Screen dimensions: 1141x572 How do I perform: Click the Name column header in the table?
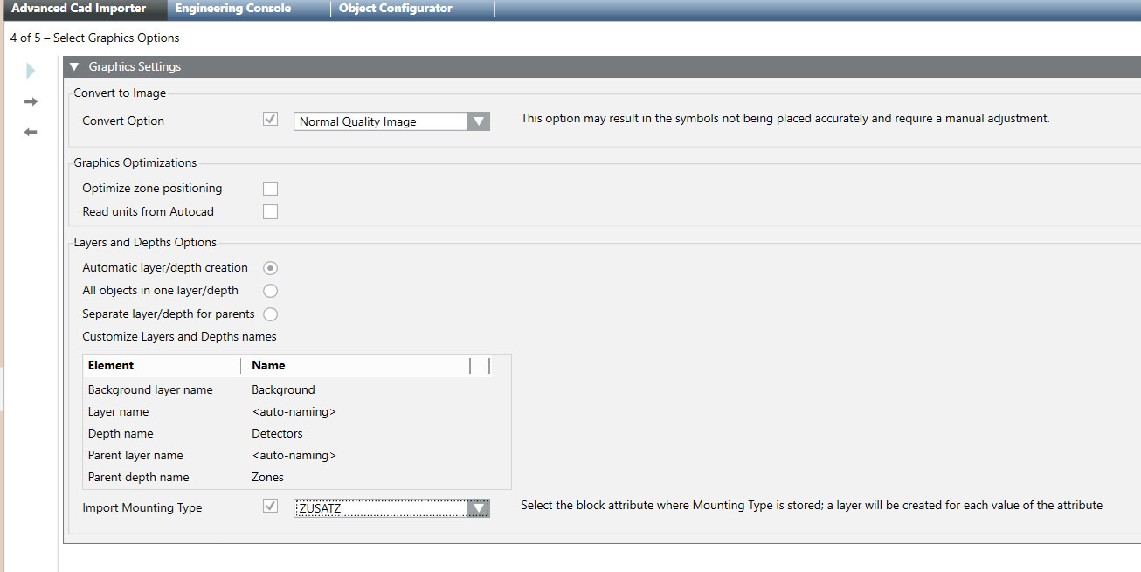pos(268,365)
